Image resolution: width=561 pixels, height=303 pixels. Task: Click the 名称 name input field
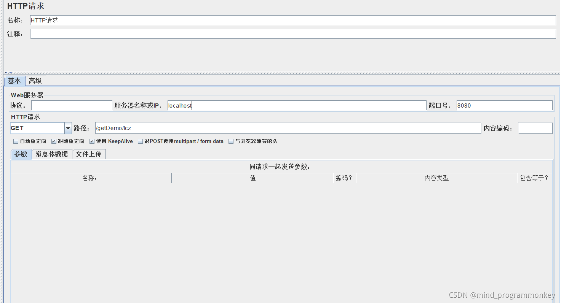(292, 20)
